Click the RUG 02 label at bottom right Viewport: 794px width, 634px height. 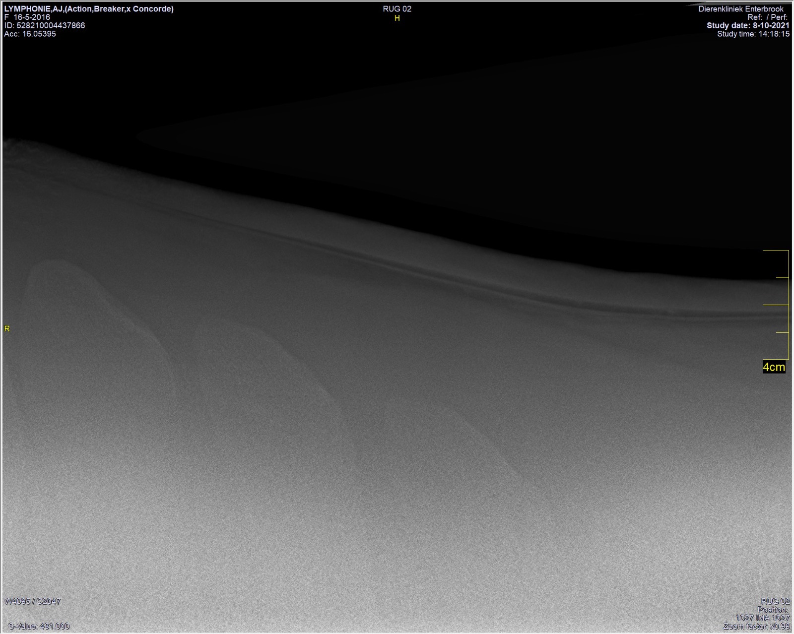775,601
